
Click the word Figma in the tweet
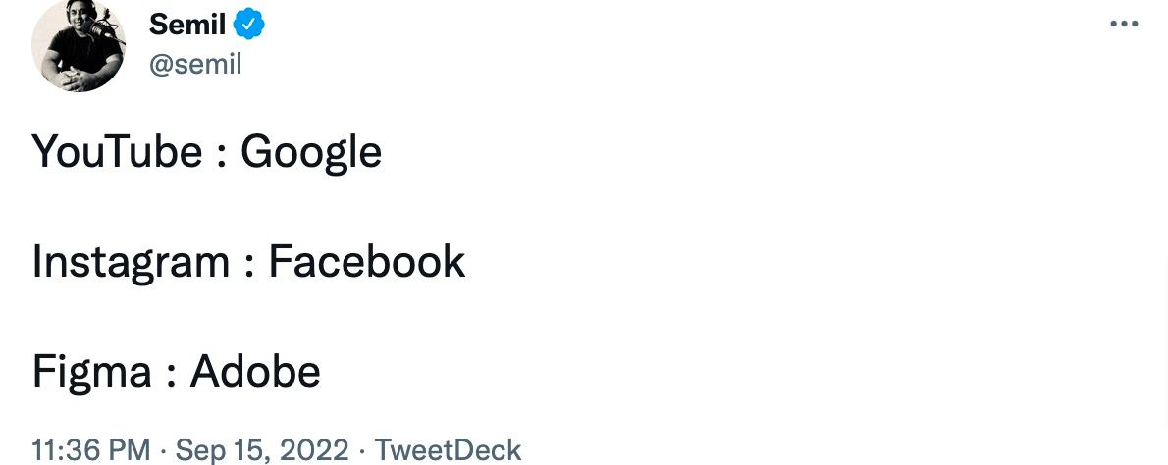[91, 372]
